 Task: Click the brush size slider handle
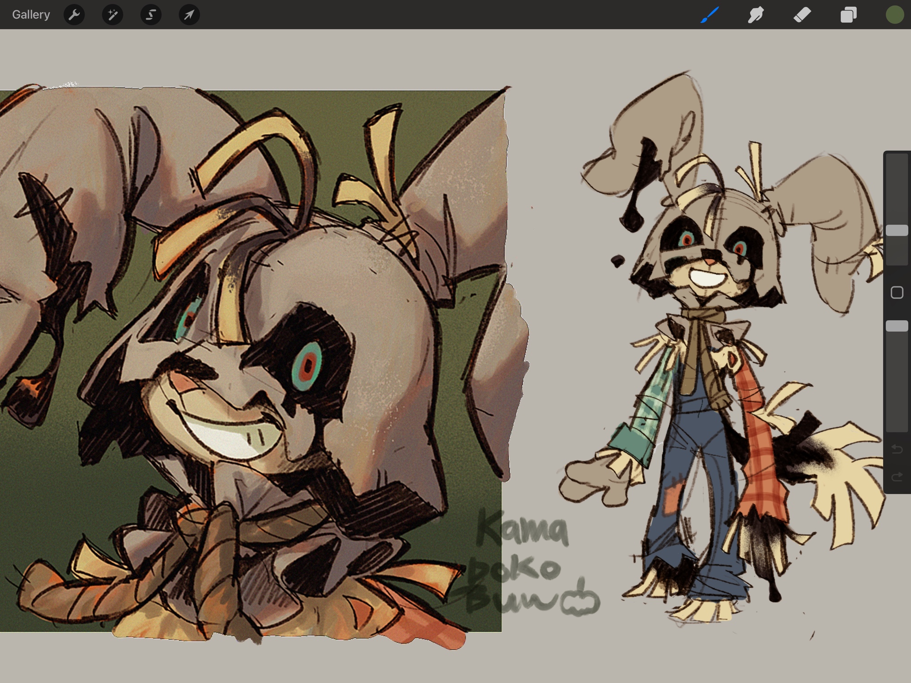pos(897,230)
